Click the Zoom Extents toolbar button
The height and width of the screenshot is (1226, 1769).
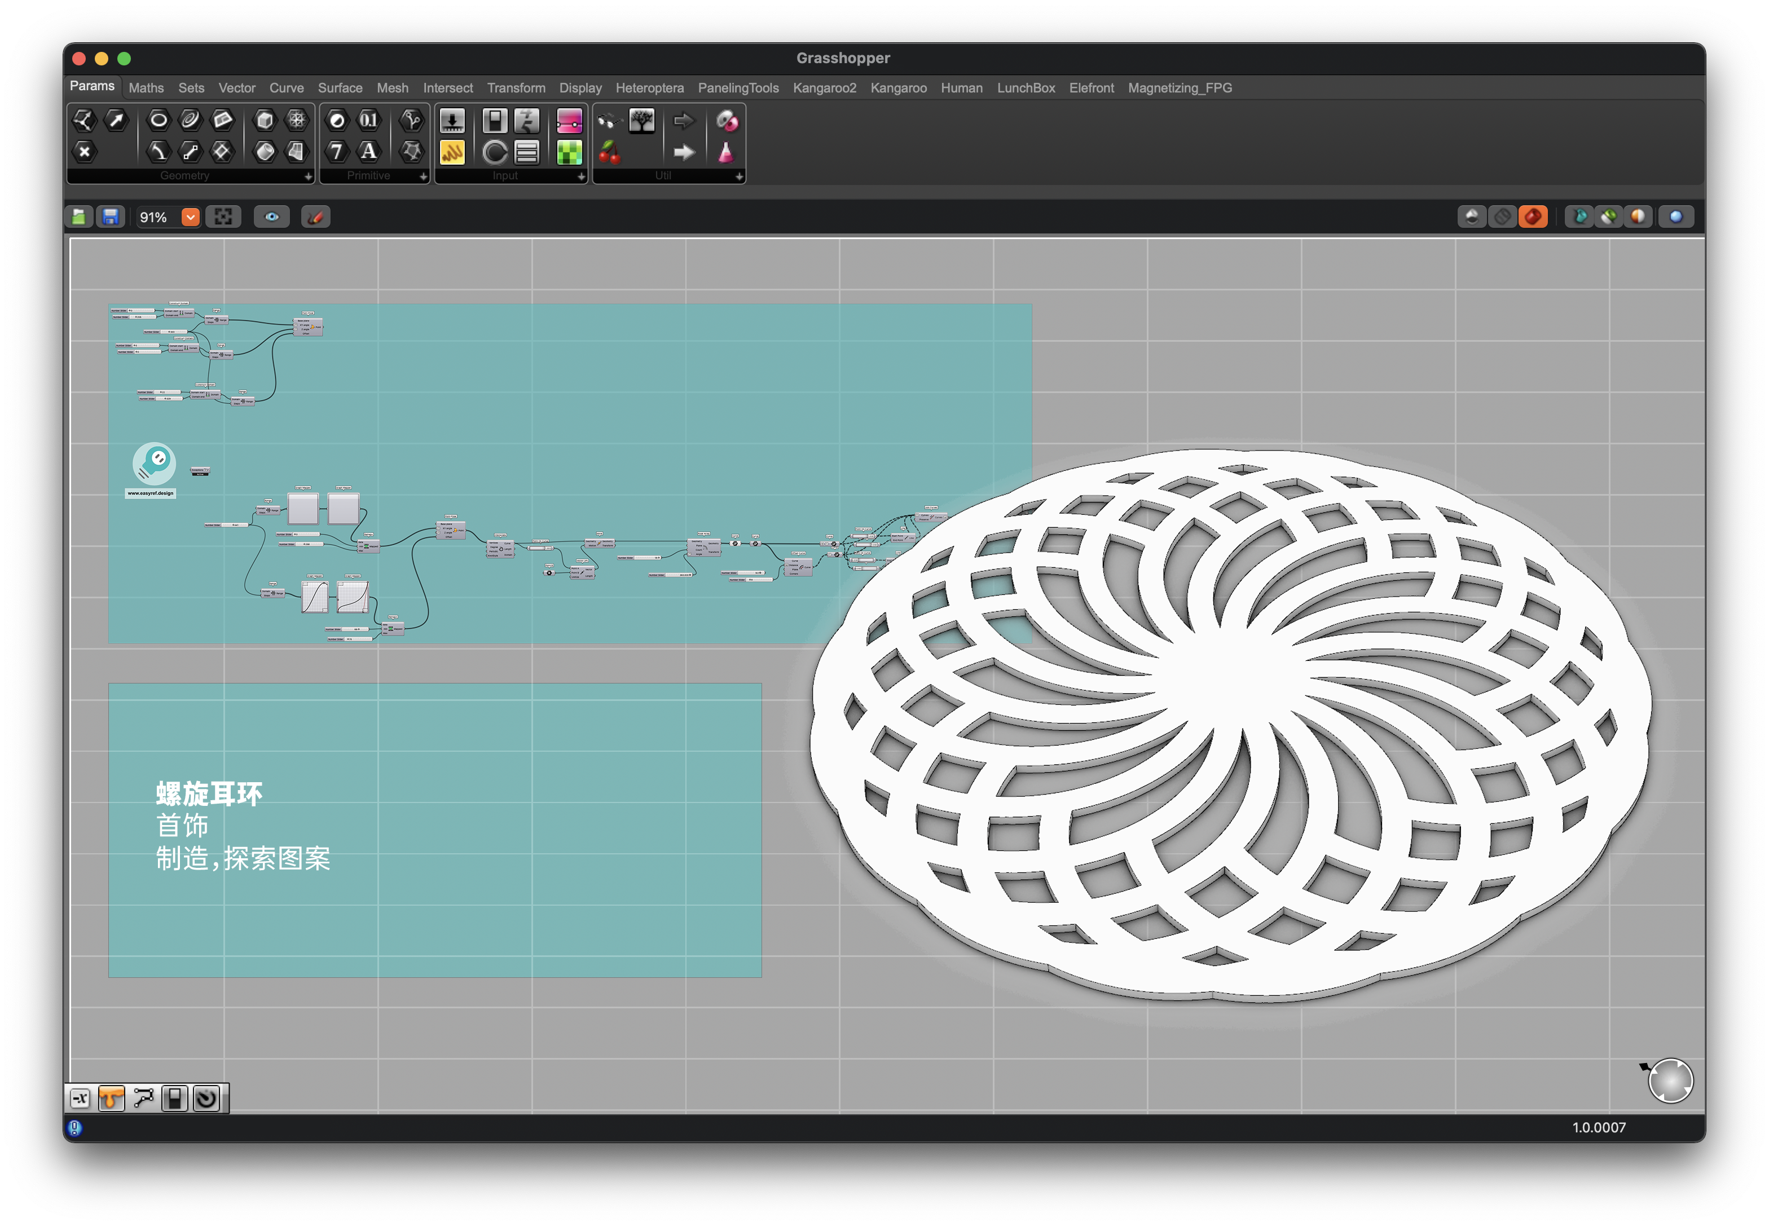click(223, 217)
